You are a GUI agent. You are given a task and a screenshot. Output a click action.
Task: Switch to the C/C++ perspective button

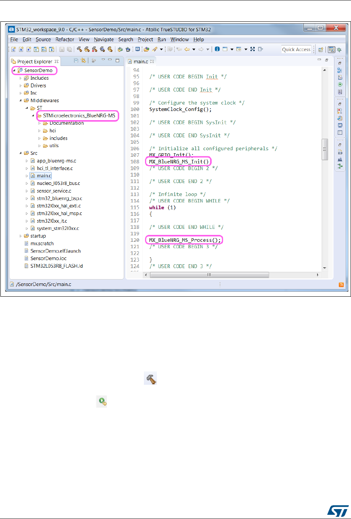point(332,50)
